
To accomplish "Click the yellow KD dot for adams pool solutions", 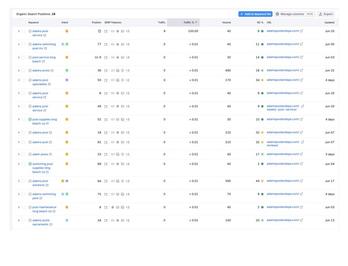I will point(262,181).
